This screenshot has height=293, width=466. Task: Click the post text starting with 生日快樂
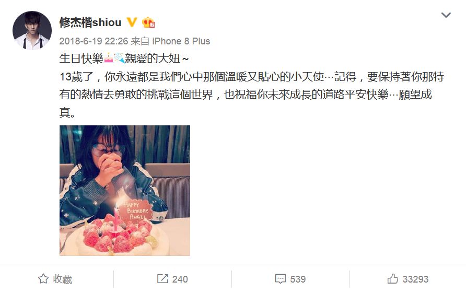[251, 85]
